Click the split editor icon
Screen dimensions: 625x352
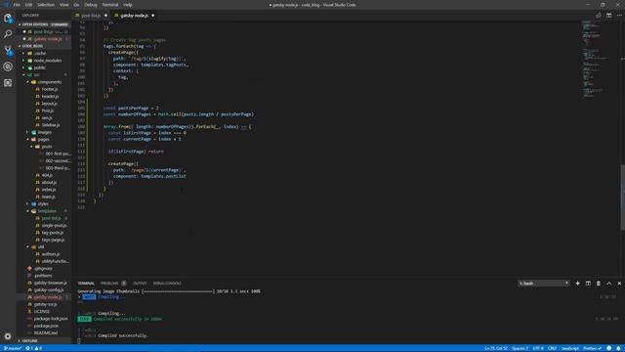coord(608,16)
